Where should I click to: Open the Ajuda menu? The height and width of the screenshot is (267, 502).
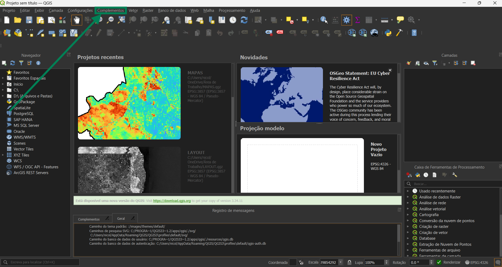(x=255, y=11)
